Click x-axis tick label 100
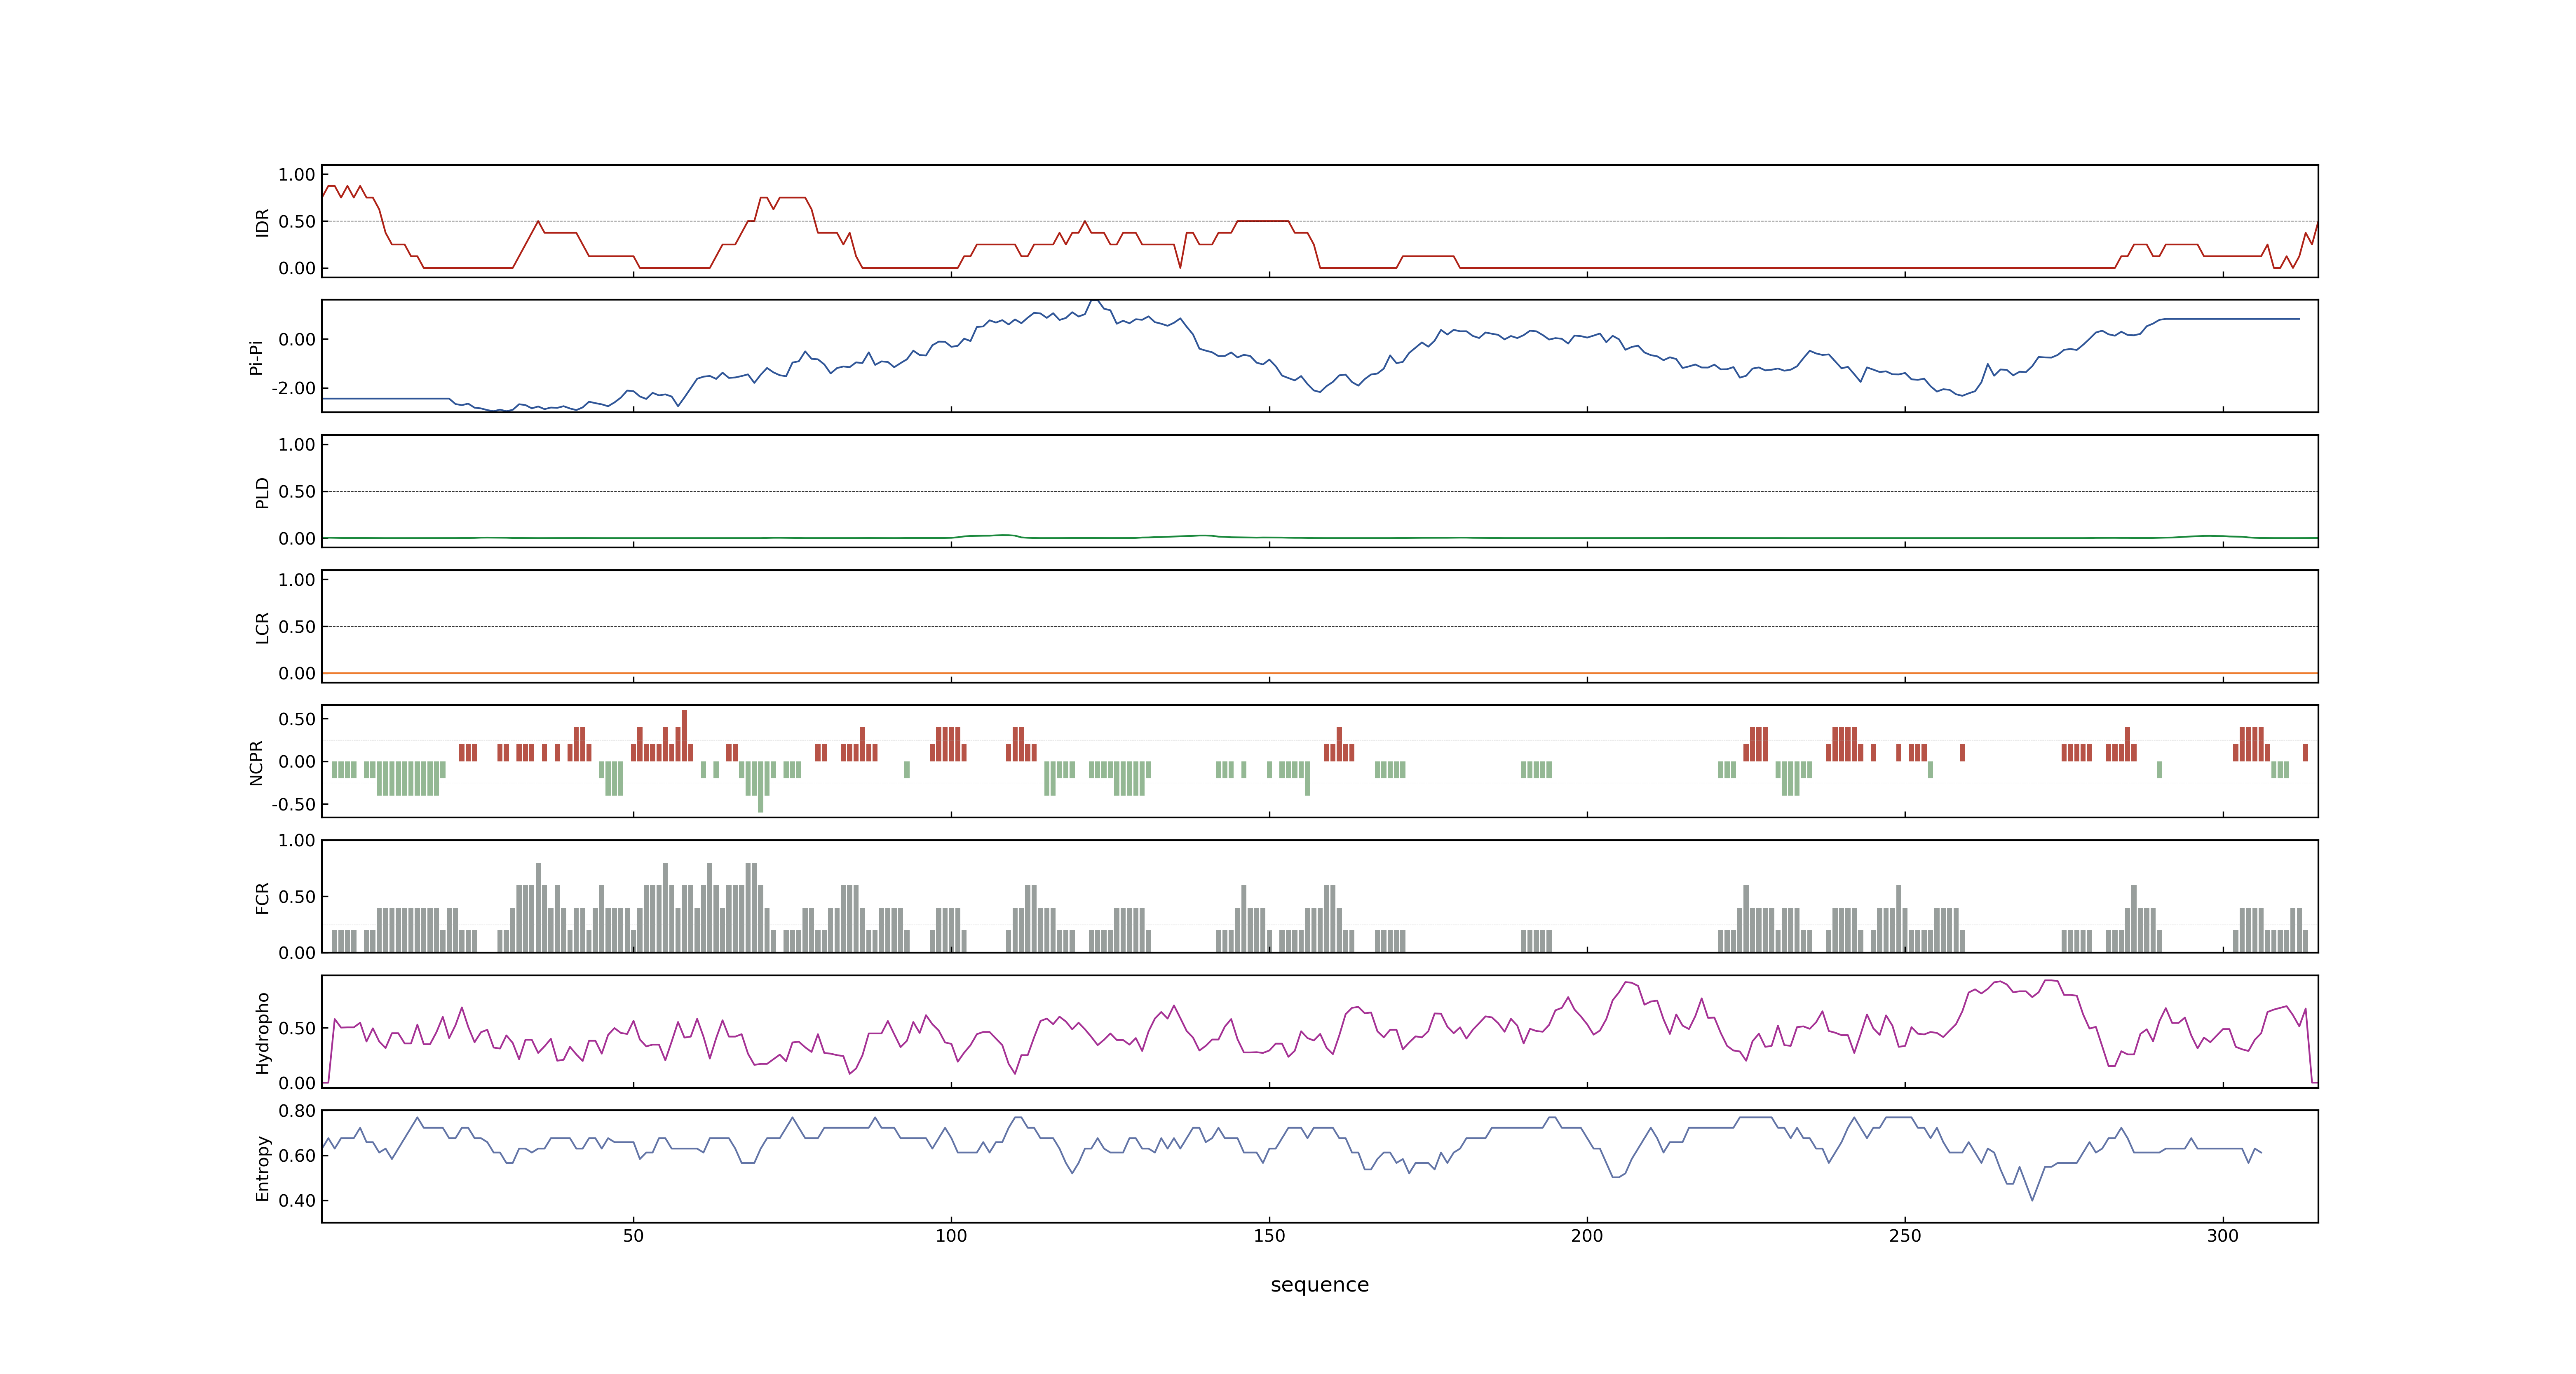Image resolution: width=2576 pixels, height=1374 pixels. click(x=951, y=1236)
